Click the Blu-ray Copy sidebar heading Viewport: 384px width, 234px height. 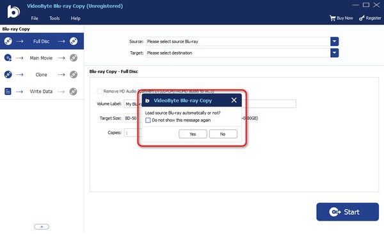tap(16, 29)
